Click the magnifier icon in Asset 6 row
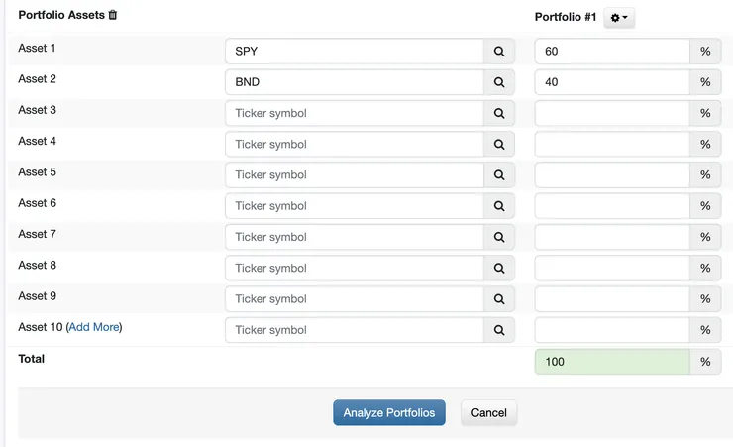This screenshot has width=733, height=447. (499, 206)
